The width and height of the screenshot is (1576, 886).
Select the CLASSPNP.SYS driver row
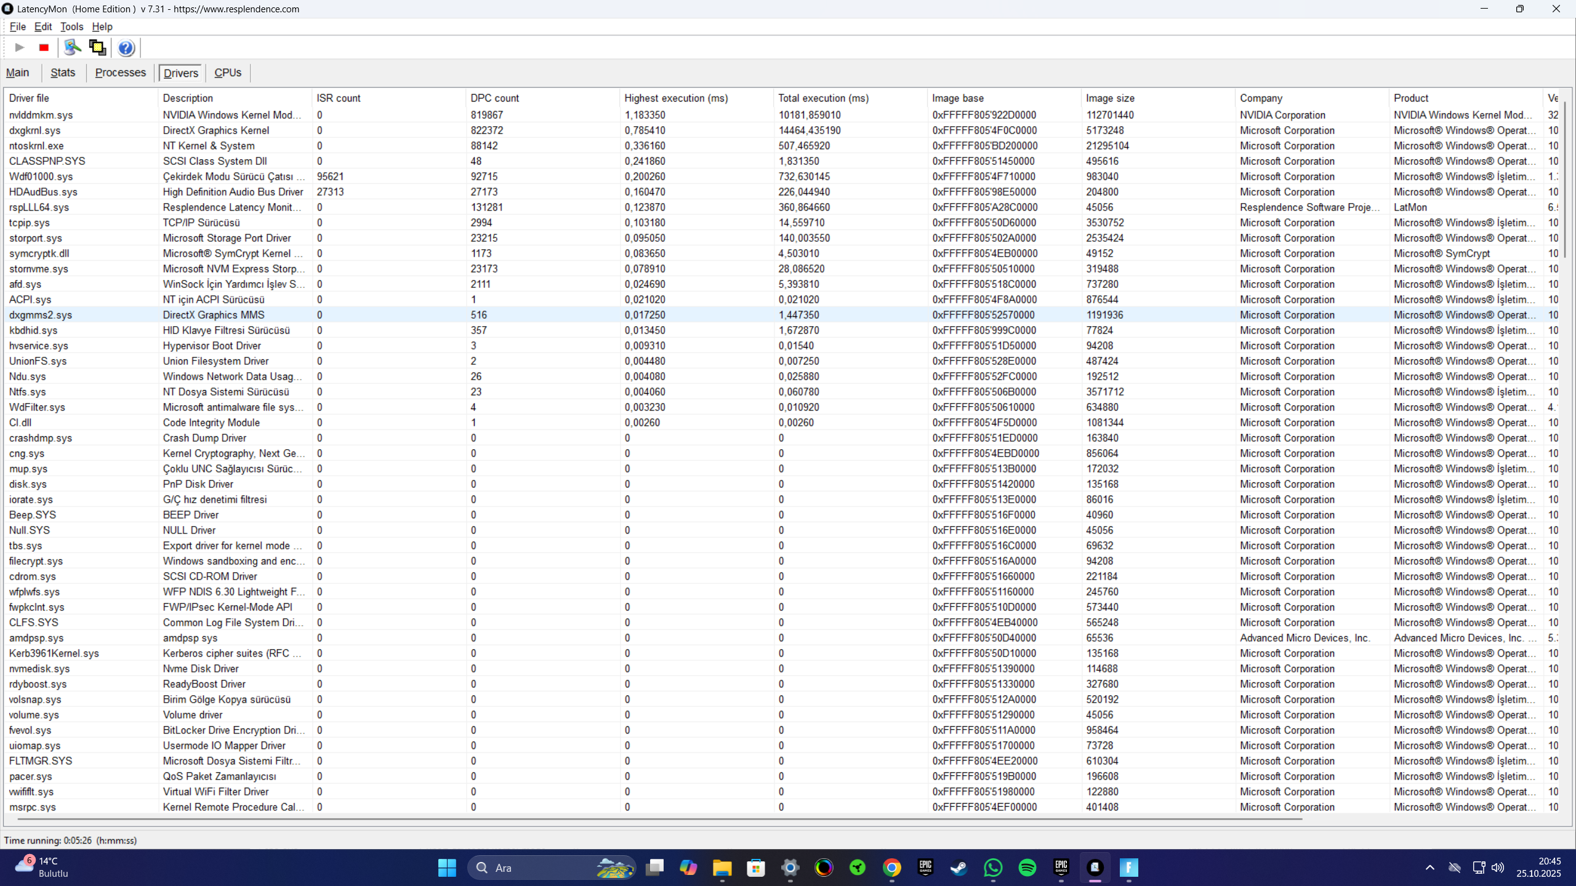click(782, 161)
